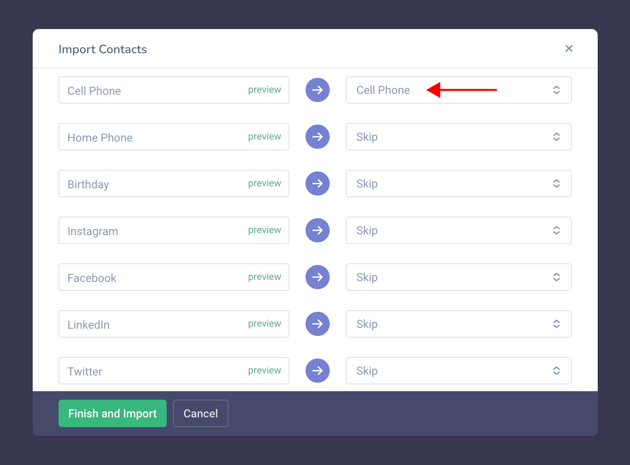
Task: Expand the Skip dropdown for Birthday
Action: click(x=459, y=183)
